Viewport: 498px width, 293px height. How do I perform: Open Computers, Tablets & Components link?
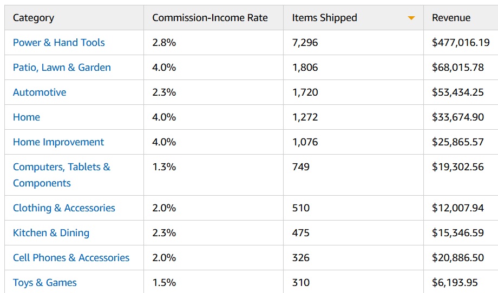click(61, 175)
